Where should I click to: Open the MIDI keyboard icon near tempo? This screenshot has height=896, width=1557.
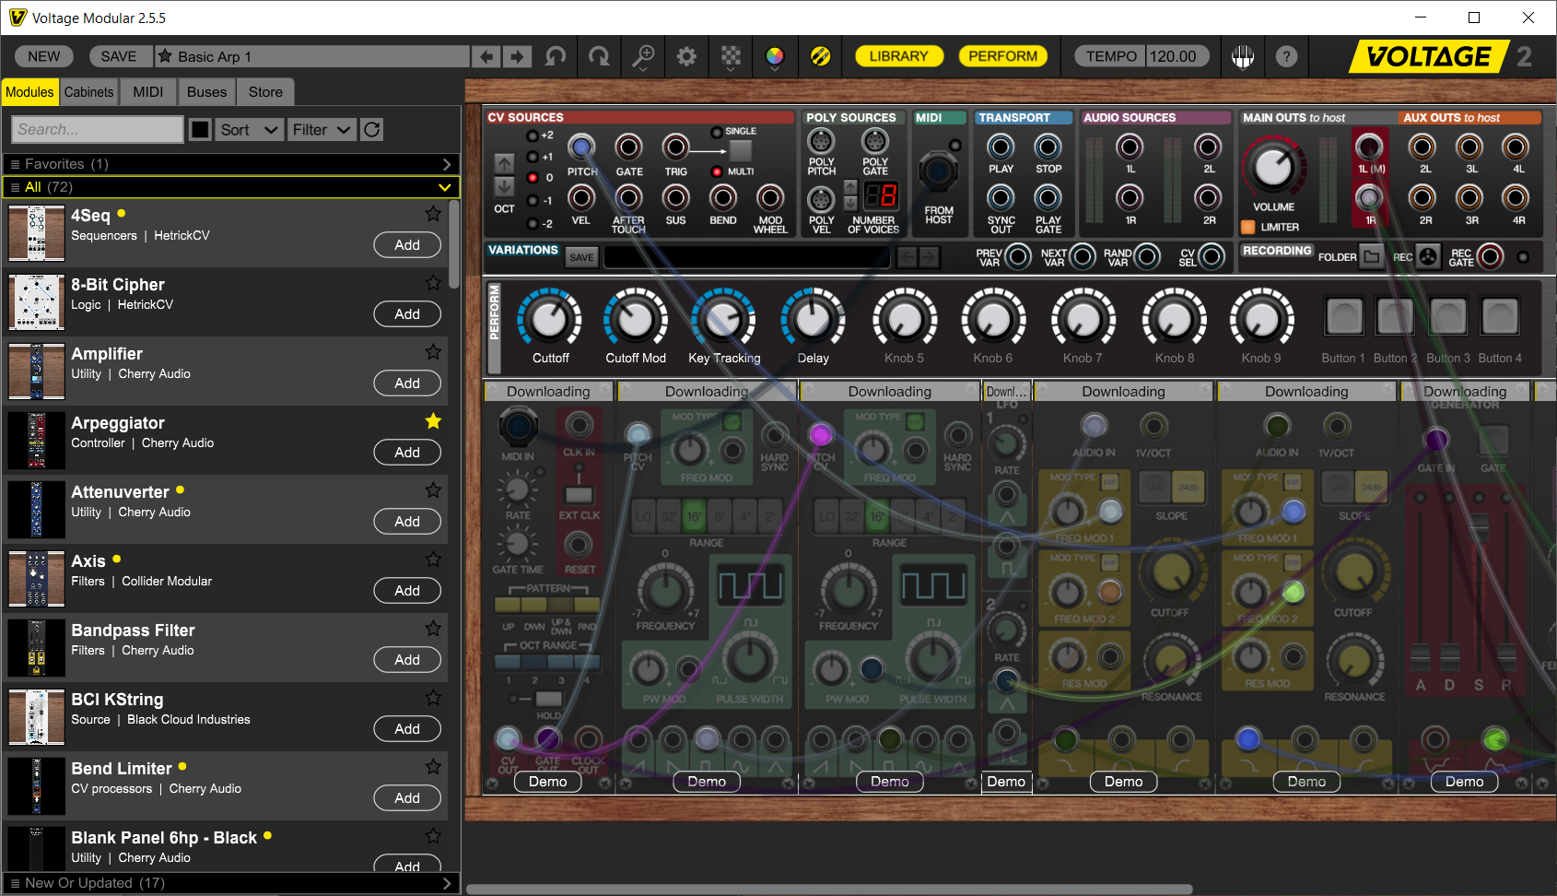[x=1243, y=57]
